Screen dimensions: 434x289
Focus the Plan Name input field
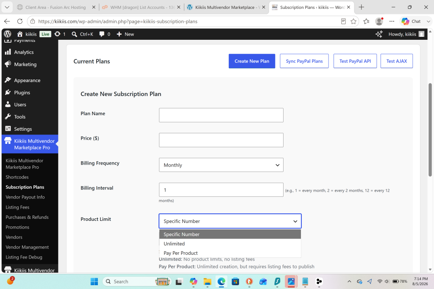tap(221, 115)
